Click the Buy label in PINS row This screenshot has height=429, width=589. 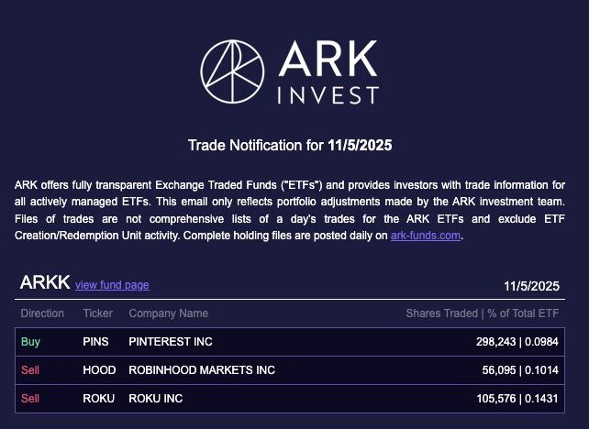[30, 342]
